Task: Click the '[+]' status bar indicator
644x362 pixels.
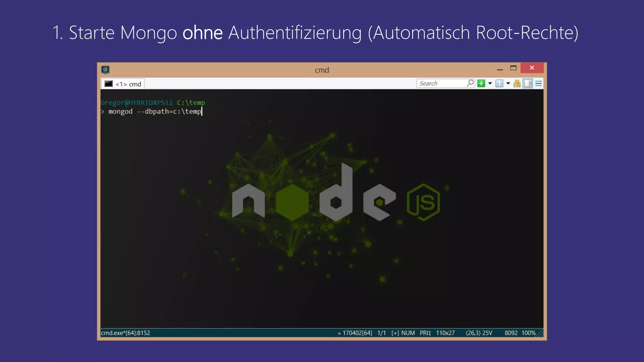Action: pyautogui.click(x=395, y=333)
